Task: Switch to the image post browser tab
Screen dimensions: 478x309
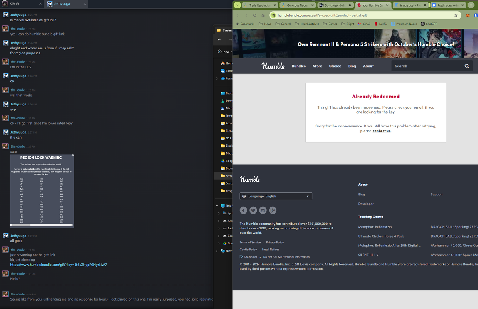Action: [x=410, y=5]
